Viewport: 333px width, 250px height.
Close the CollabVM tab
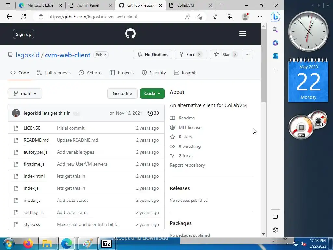point(210,5)
